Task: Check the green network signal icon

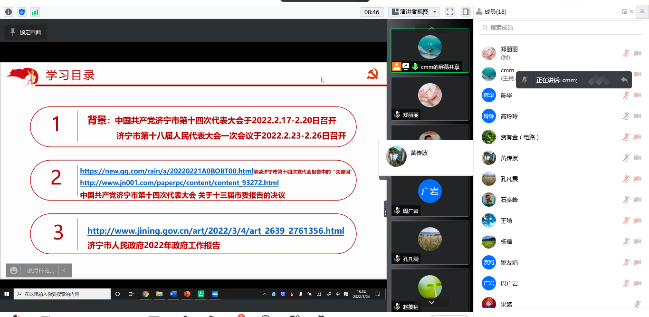Action: tap(35, 12)
